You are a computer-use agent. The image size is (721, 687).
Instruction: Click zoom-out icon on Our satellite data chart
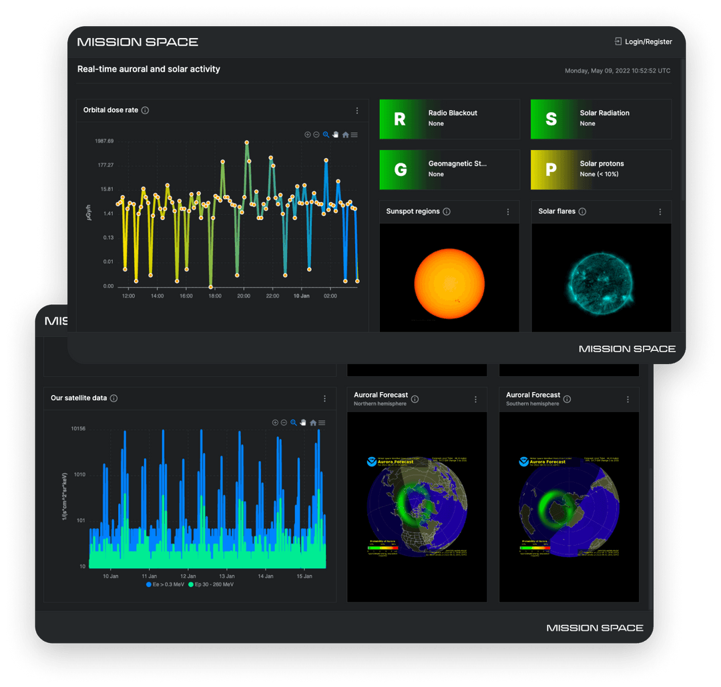(284, 422)
